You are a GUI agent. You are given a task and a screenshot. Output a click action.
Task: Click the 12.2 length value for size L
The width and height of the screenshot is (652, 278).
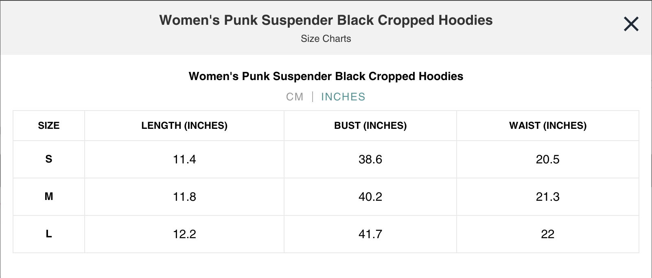(184, 234)
